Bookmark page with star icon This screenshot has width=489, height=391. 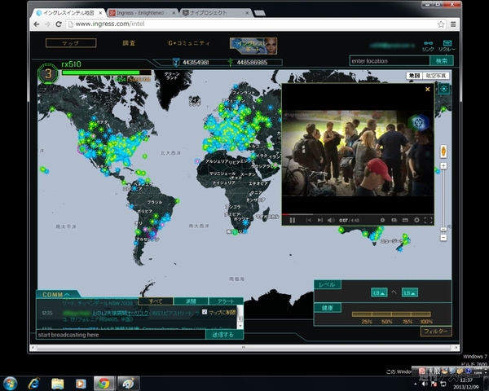click(x=441, y=24)
